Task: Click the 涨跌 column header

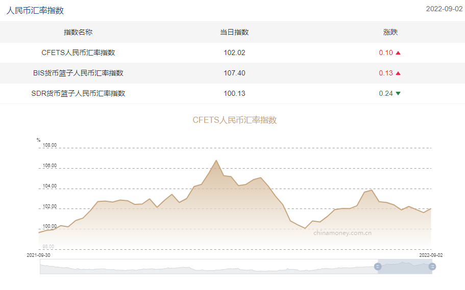Action: (x=390, y=32)
